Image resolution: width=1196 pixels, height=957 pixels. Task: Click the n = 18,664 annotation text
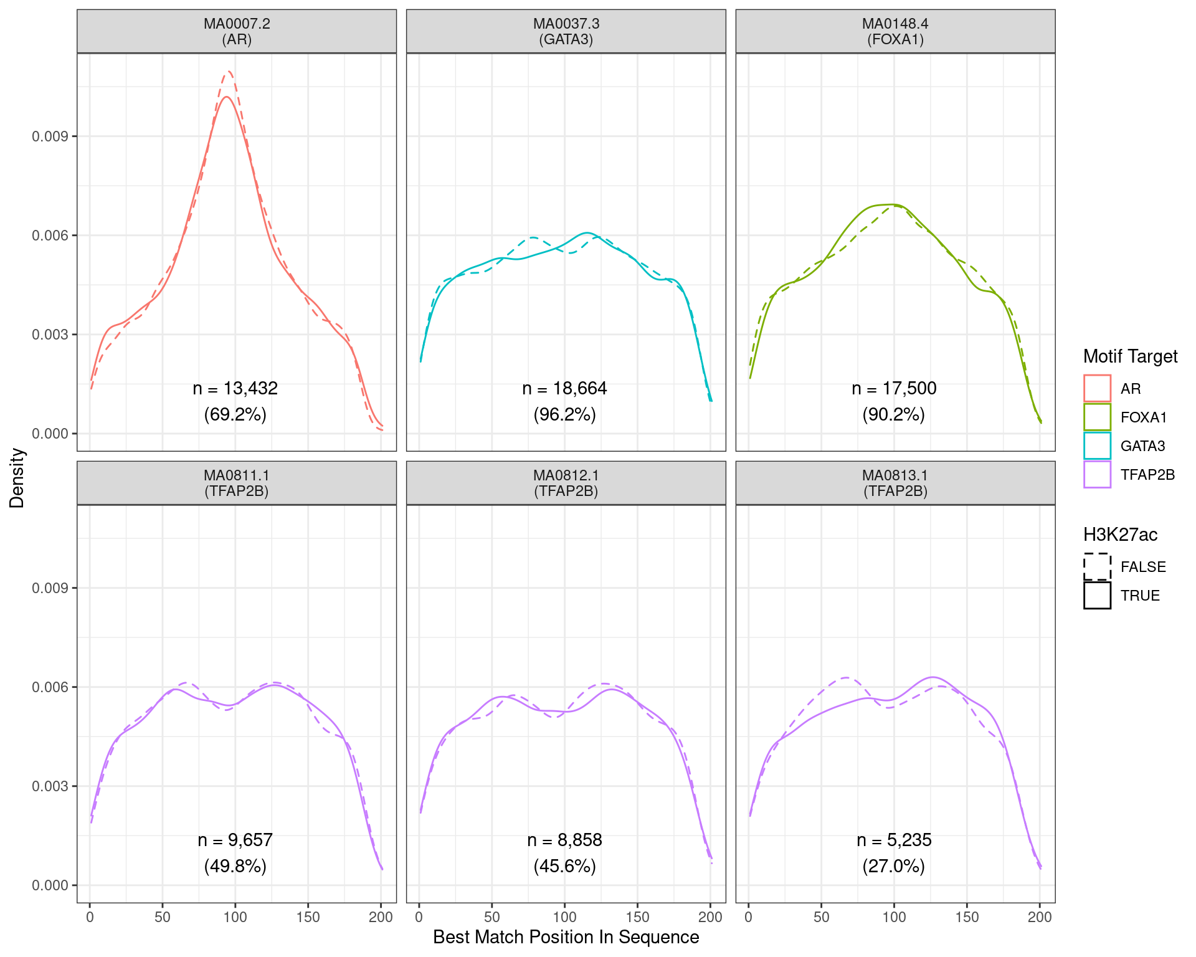(566, 388)
